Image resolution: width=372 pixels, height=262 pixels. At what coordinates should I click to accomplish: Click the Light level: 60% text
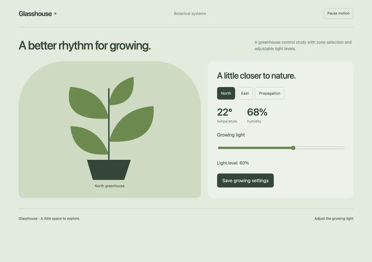click(233, 163)
